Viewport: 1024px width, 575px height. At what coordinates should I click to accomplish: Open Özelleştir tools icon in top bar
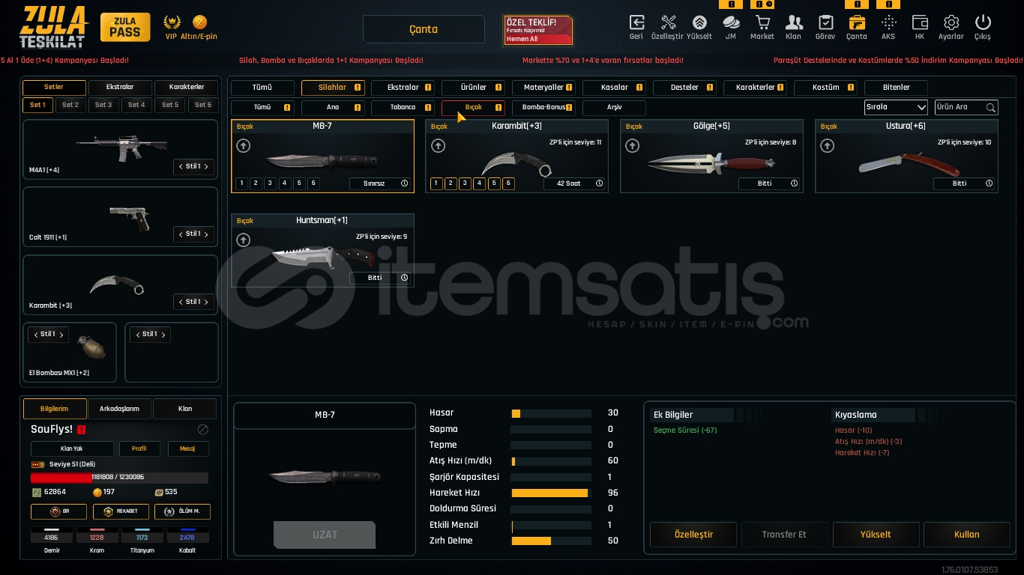click(x=668, y=22)
